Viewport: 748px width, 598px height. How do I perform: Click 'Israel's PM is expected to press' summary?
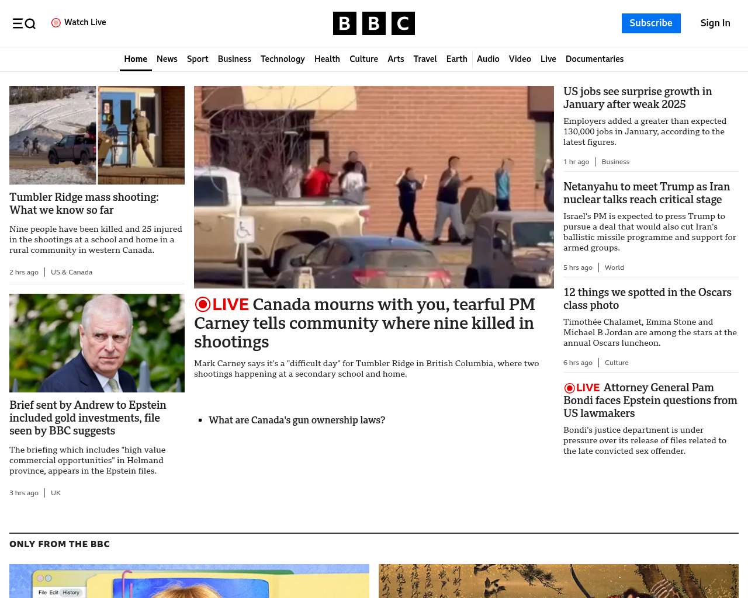650,232
